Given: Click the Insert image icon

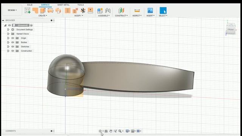Looking at the screenshot, I should [x=150, y=11].
